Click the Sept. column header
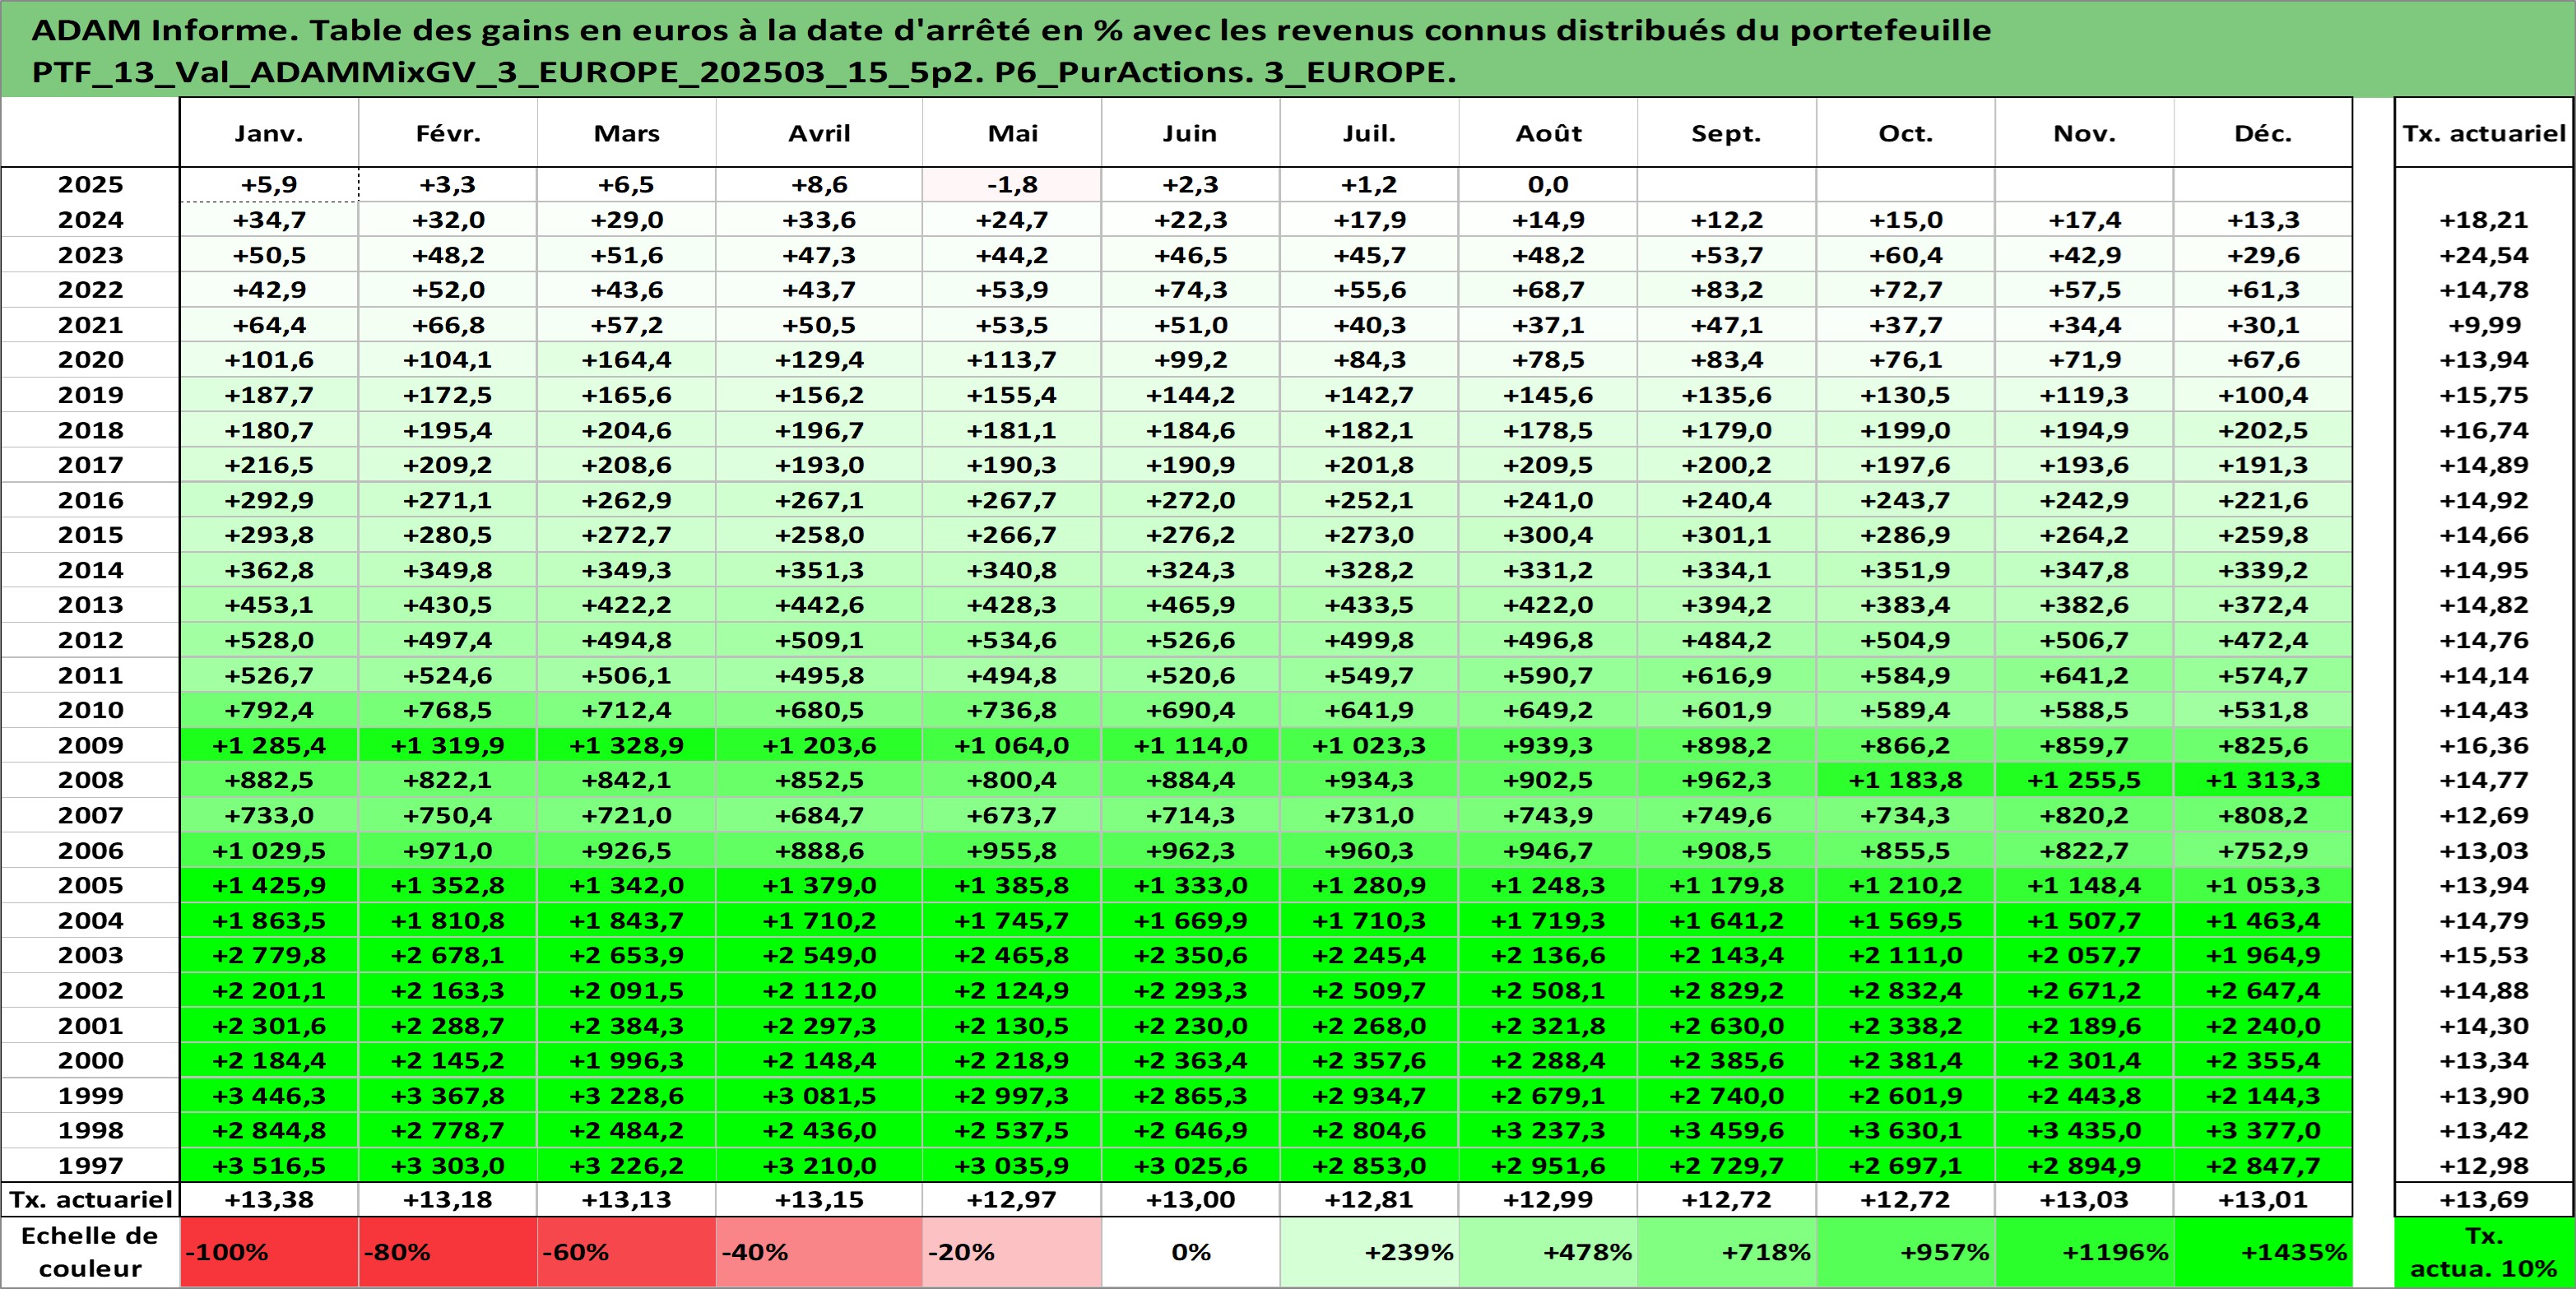This screenshot has height=1289, width=2576. click(x=1727, y=133)
